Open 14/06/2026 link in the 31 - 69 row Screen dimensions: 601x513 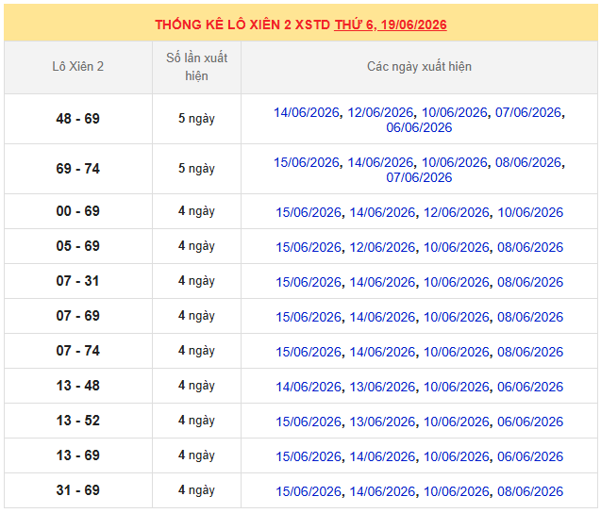tap(382, 491)
